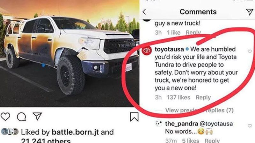Tap send icon in Comments header

(x=250, y=12)
